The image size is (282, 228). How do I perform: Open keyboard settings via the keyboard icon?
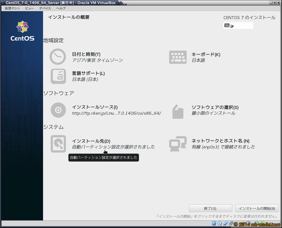pyautogui.click(x=178, y=57)
